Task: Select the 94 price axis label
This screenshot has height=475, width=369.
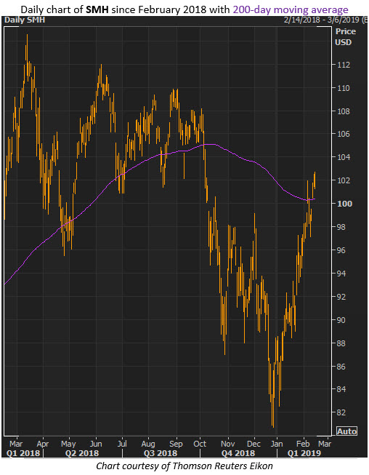Action: [x=341, y=274]
